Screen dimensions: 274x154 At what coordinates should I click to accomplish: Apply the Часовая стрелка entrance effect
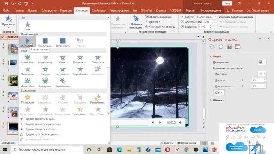point(63,71)
